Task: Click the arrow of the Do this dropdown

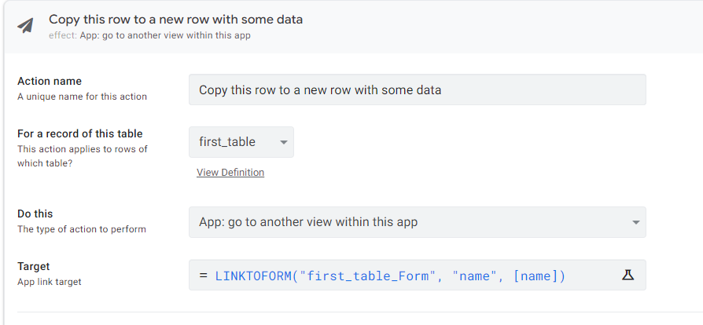Action: coord(635,222)
